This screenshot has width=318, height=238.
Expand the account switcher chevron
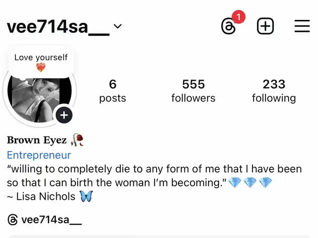point(118,26)
